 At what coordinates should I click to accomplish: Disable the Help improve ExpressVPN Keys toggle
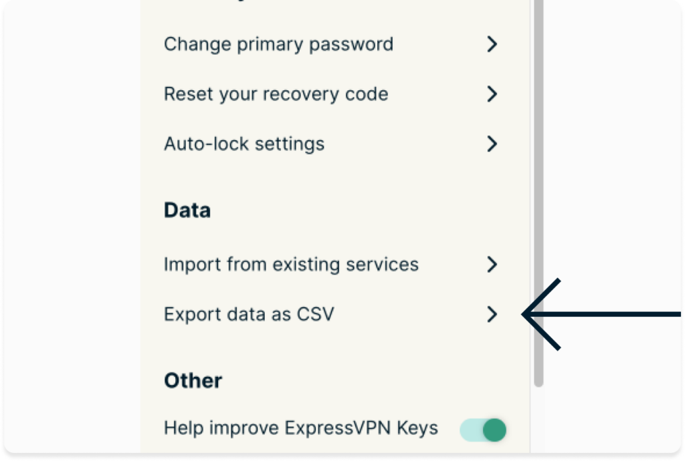coord(483,430)
